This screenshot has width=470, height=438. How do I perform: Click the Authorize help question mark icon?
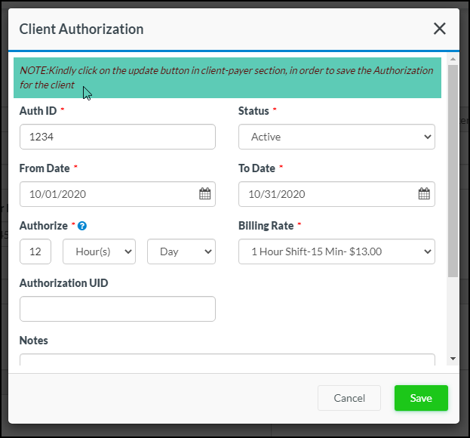click(82, 226)
